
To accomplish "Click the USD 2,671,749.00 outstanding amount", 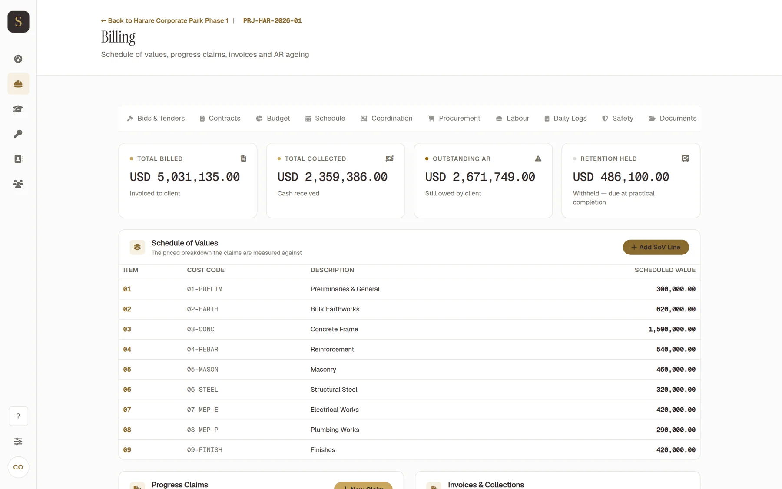I will click(x=480, y=177).
